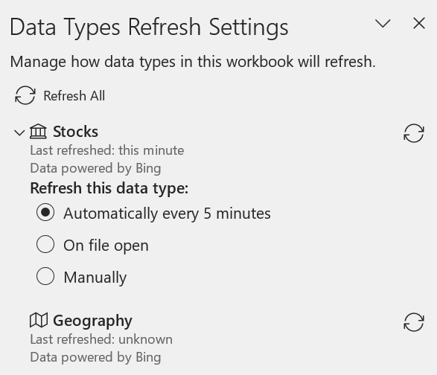Click the Last refreshed: this minute text
Image resolution: width=437 pixels, height=375 pixels.
click(107, 150)
